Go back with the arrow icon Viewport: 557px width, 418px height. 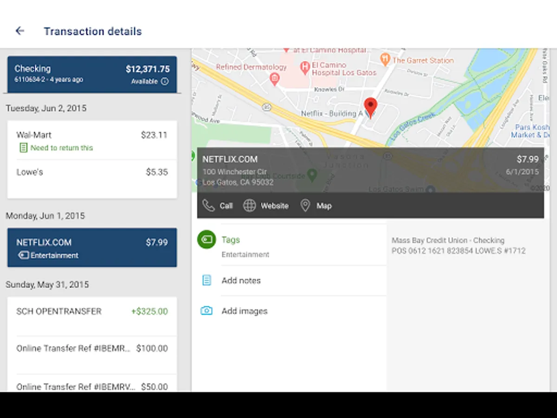click(19, 31)
